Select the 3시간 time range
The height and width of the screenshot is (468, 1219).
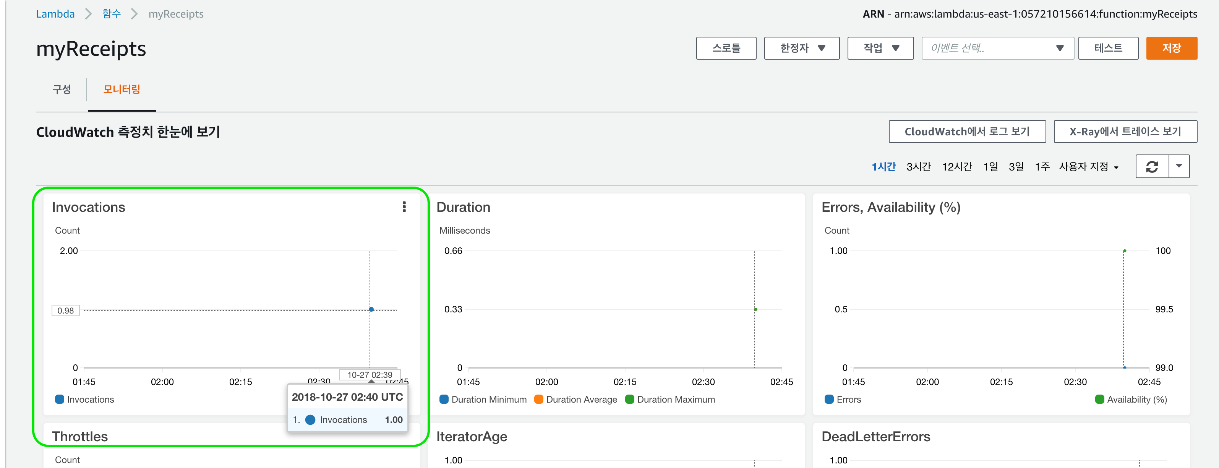coord(918,167)
